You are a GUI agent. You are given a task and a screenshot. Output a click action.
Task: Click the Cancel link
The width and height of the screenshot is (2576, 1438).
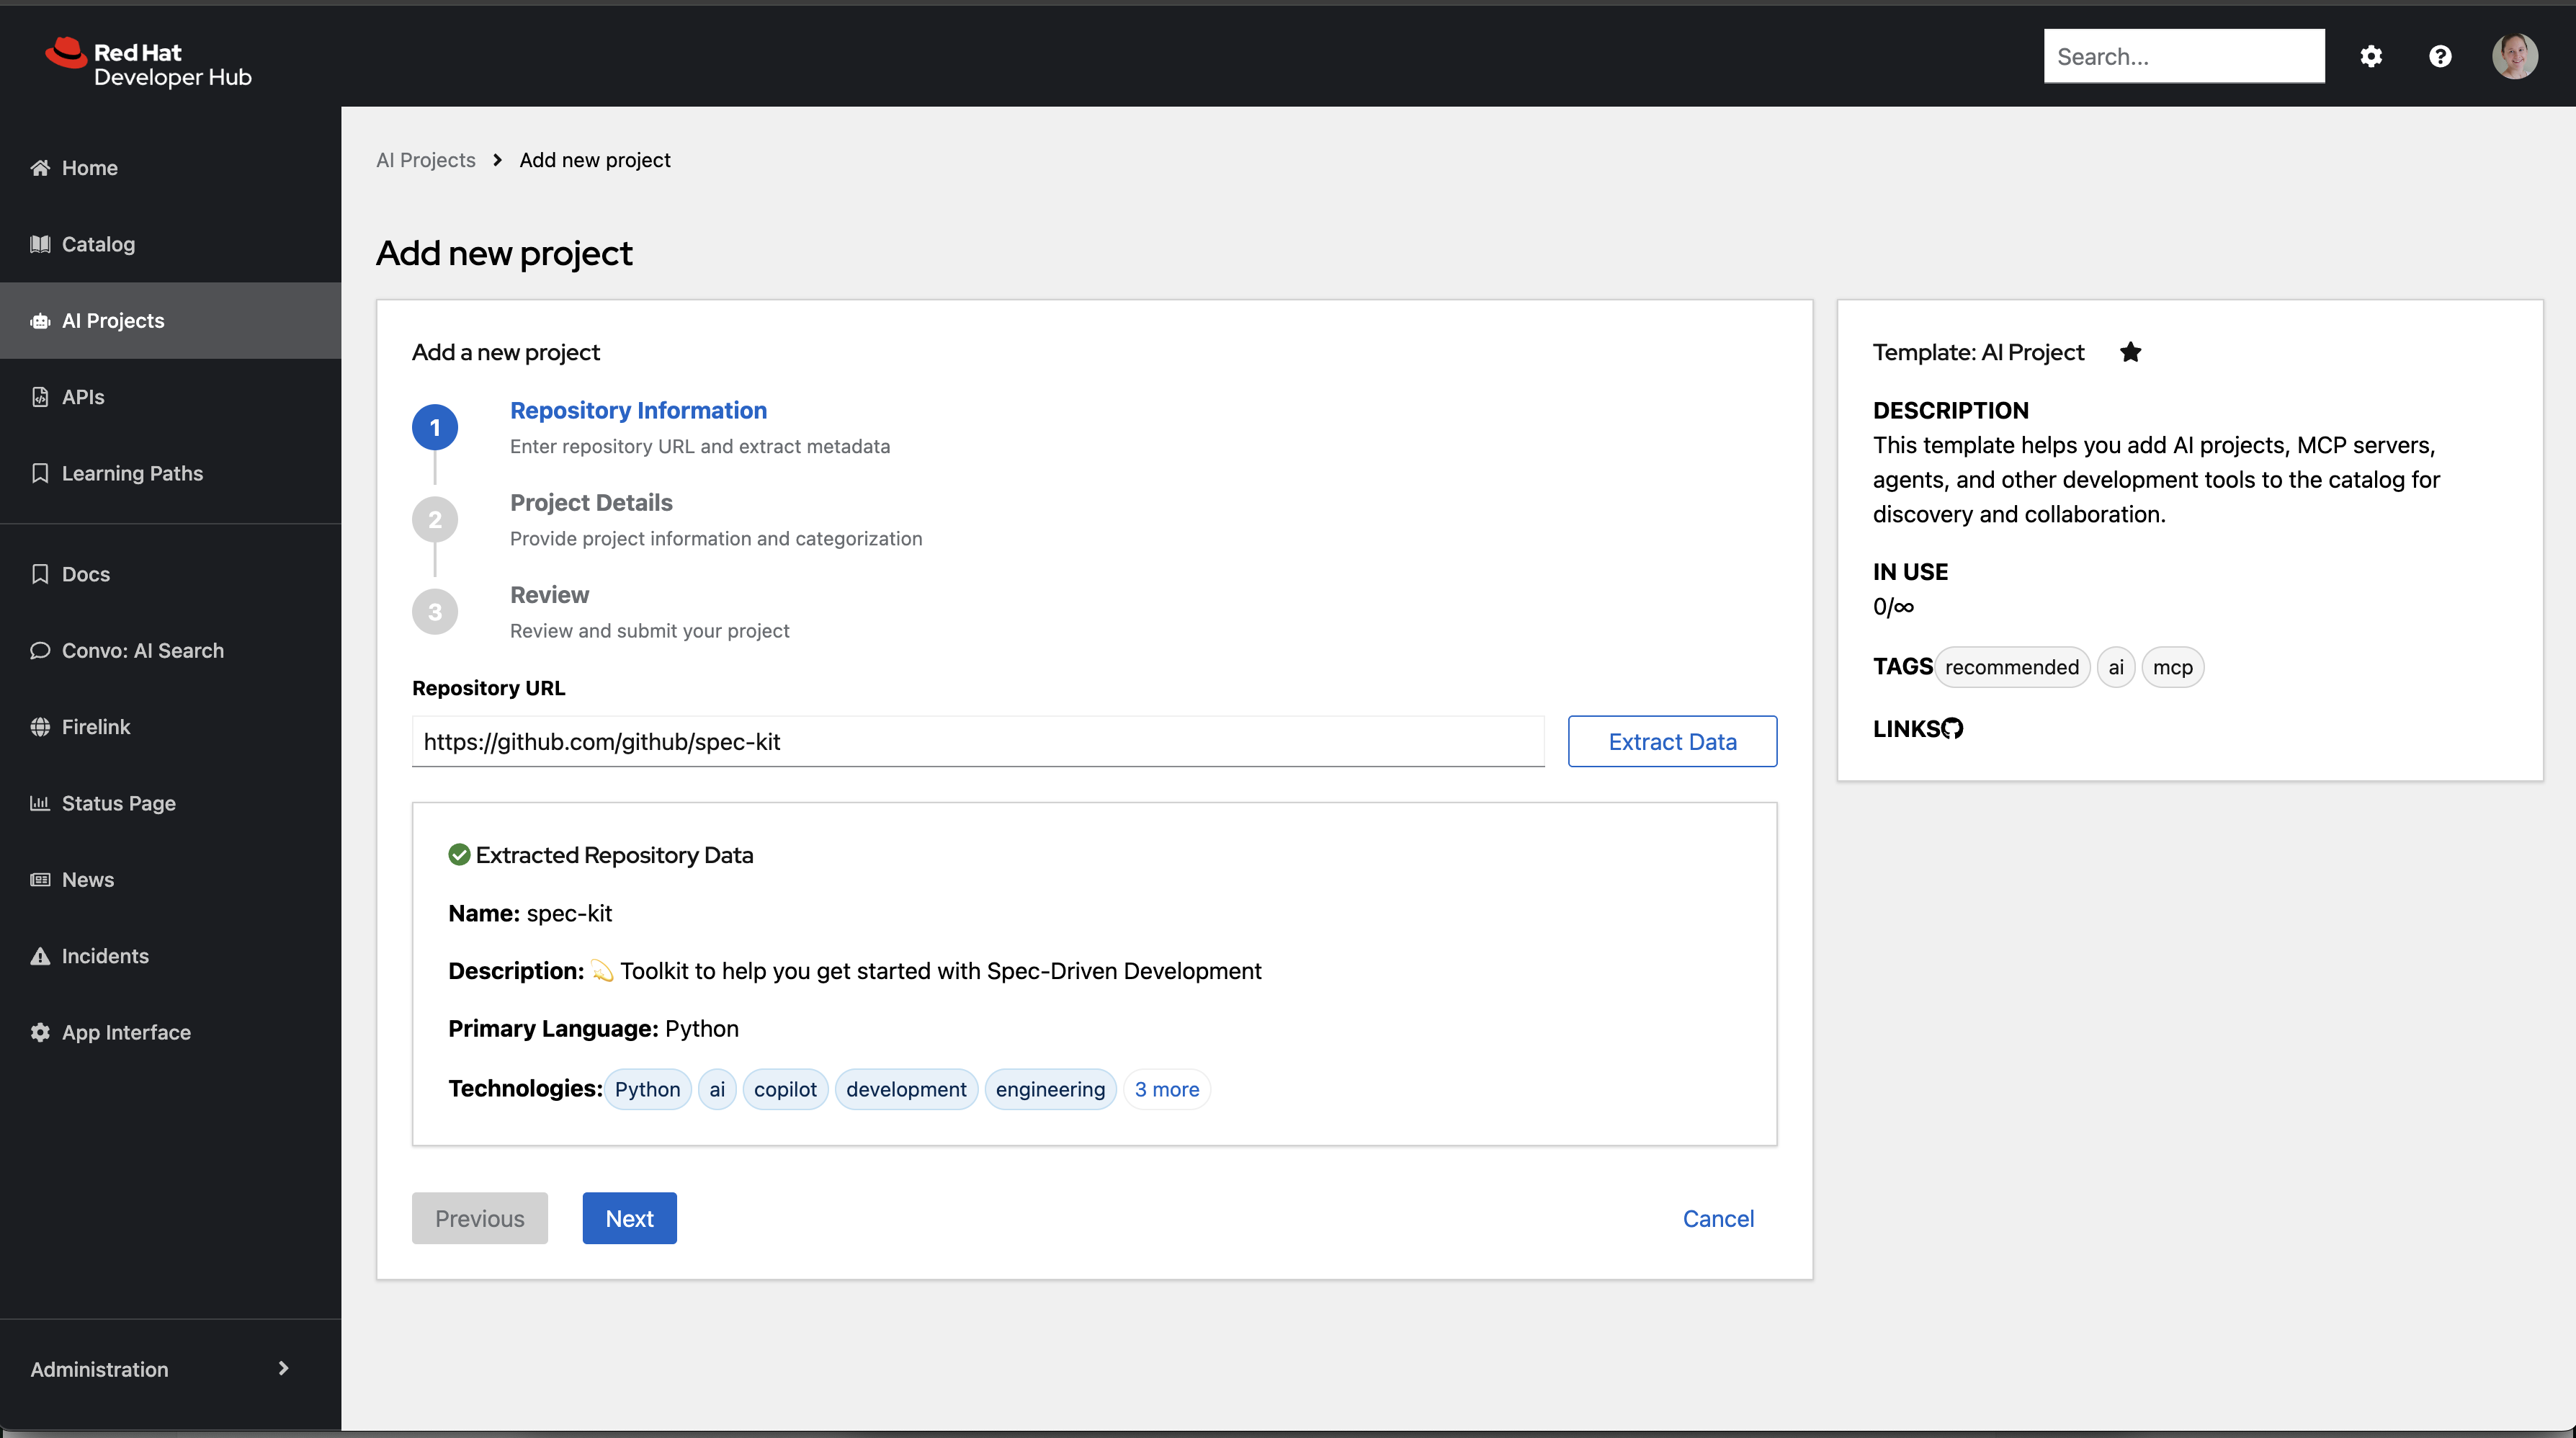pyautogui.click(x=1718, y=1218)
